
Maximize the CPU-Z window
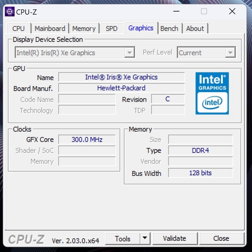[204, 12]
